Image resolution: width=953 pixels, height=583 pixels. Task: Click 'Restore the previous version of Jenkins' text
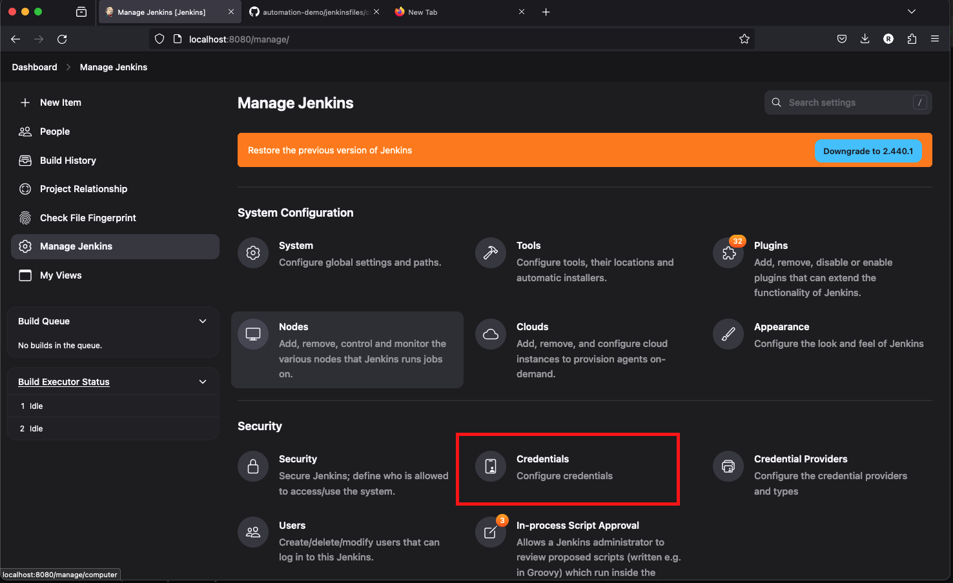(330, 150)
